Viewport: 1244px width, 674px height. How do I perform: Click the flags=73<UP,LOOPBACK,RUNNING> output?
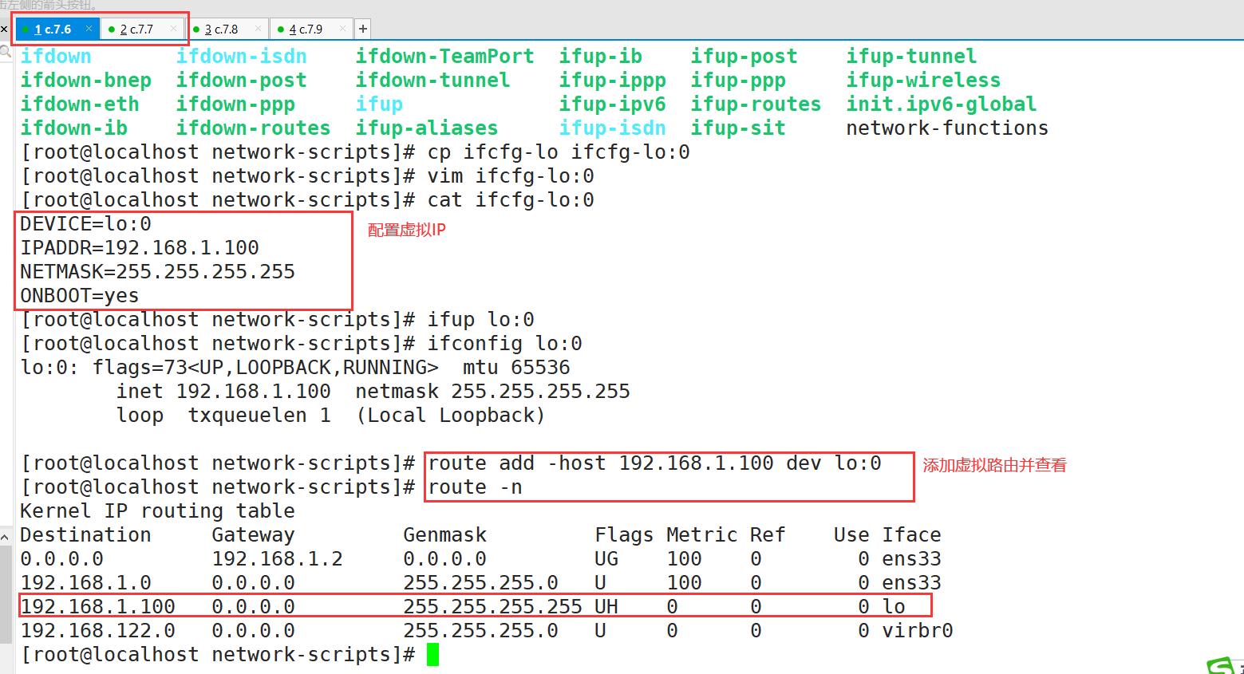[x=265, y=368]
